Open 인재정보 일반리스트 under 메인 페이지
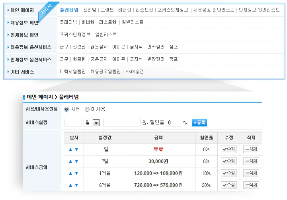 point(259,10)
